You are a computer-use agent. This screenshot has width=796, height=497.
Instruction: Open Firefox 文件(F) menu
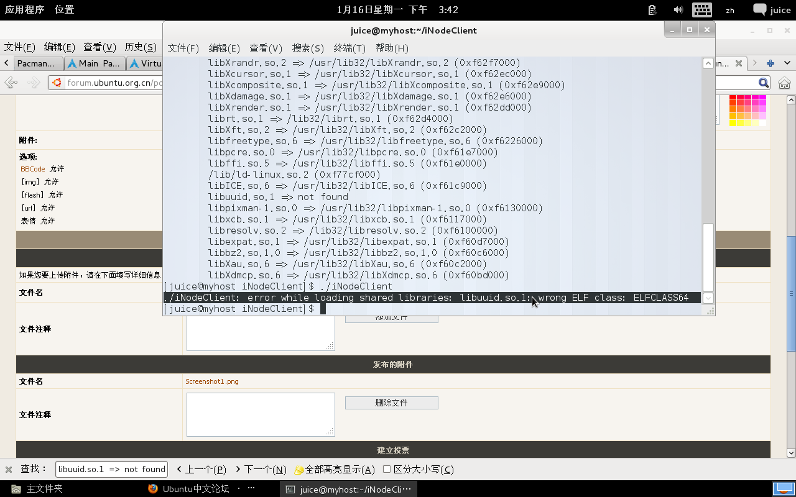coord(20,47)
